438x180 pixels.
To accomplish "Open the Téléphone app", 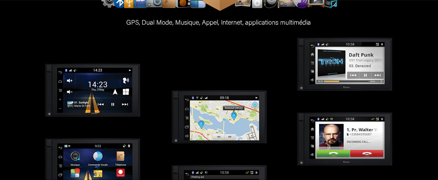I will [121, 157].
